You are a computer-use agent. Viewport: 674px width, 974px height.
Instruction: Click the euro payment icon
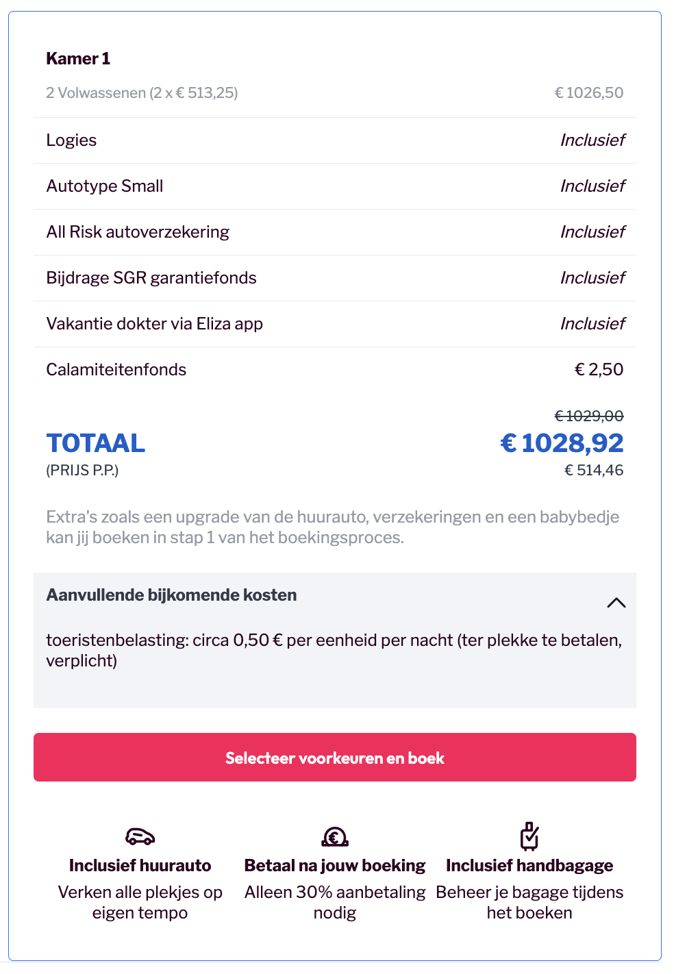point(335,836)
